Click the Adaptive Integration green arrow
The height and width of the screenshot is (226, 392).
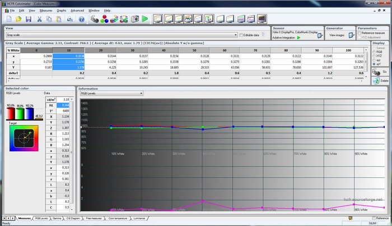pyautogui.click(x=298, y=37)
